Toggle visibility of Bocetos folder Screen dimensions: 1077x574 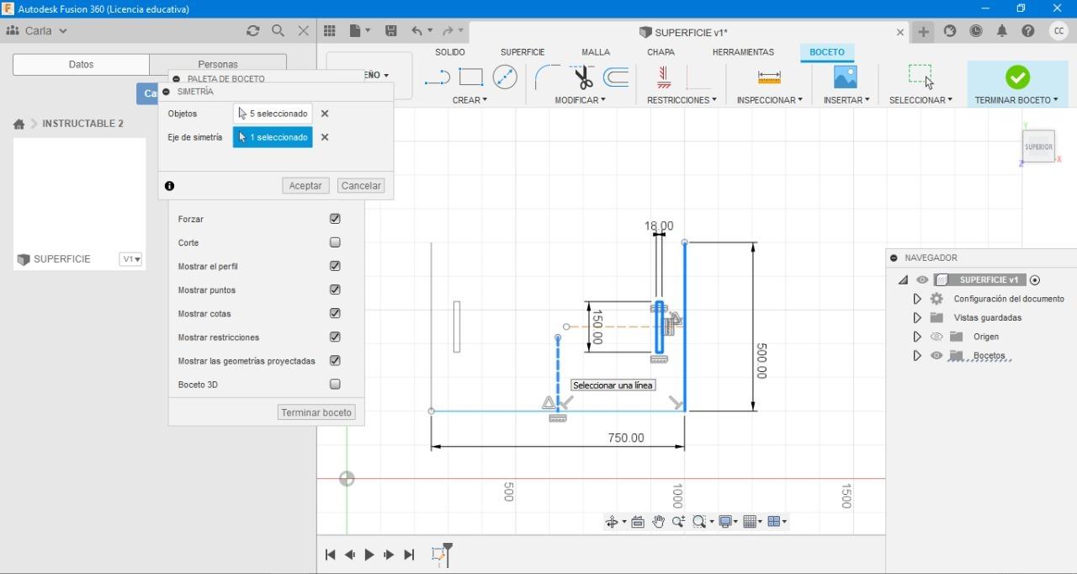pyautogui.click(x=936, y=356)
